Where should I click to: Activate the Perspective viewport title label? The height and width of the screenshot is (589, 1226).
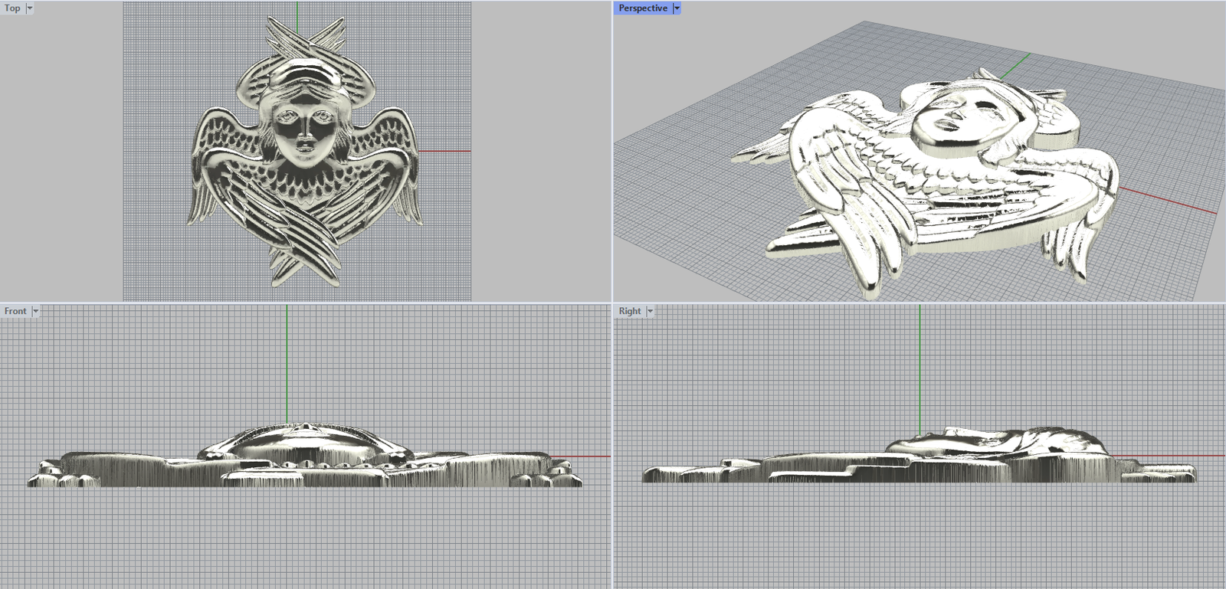(642, 8)
